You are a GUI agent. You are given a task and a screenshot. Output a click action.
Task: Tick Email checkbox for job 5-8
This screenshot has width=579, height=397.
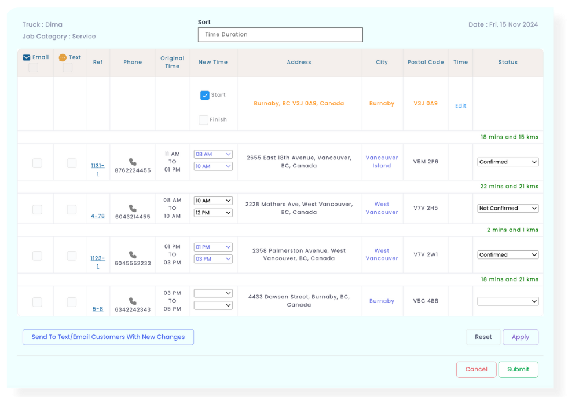click(x=37, y=302)
